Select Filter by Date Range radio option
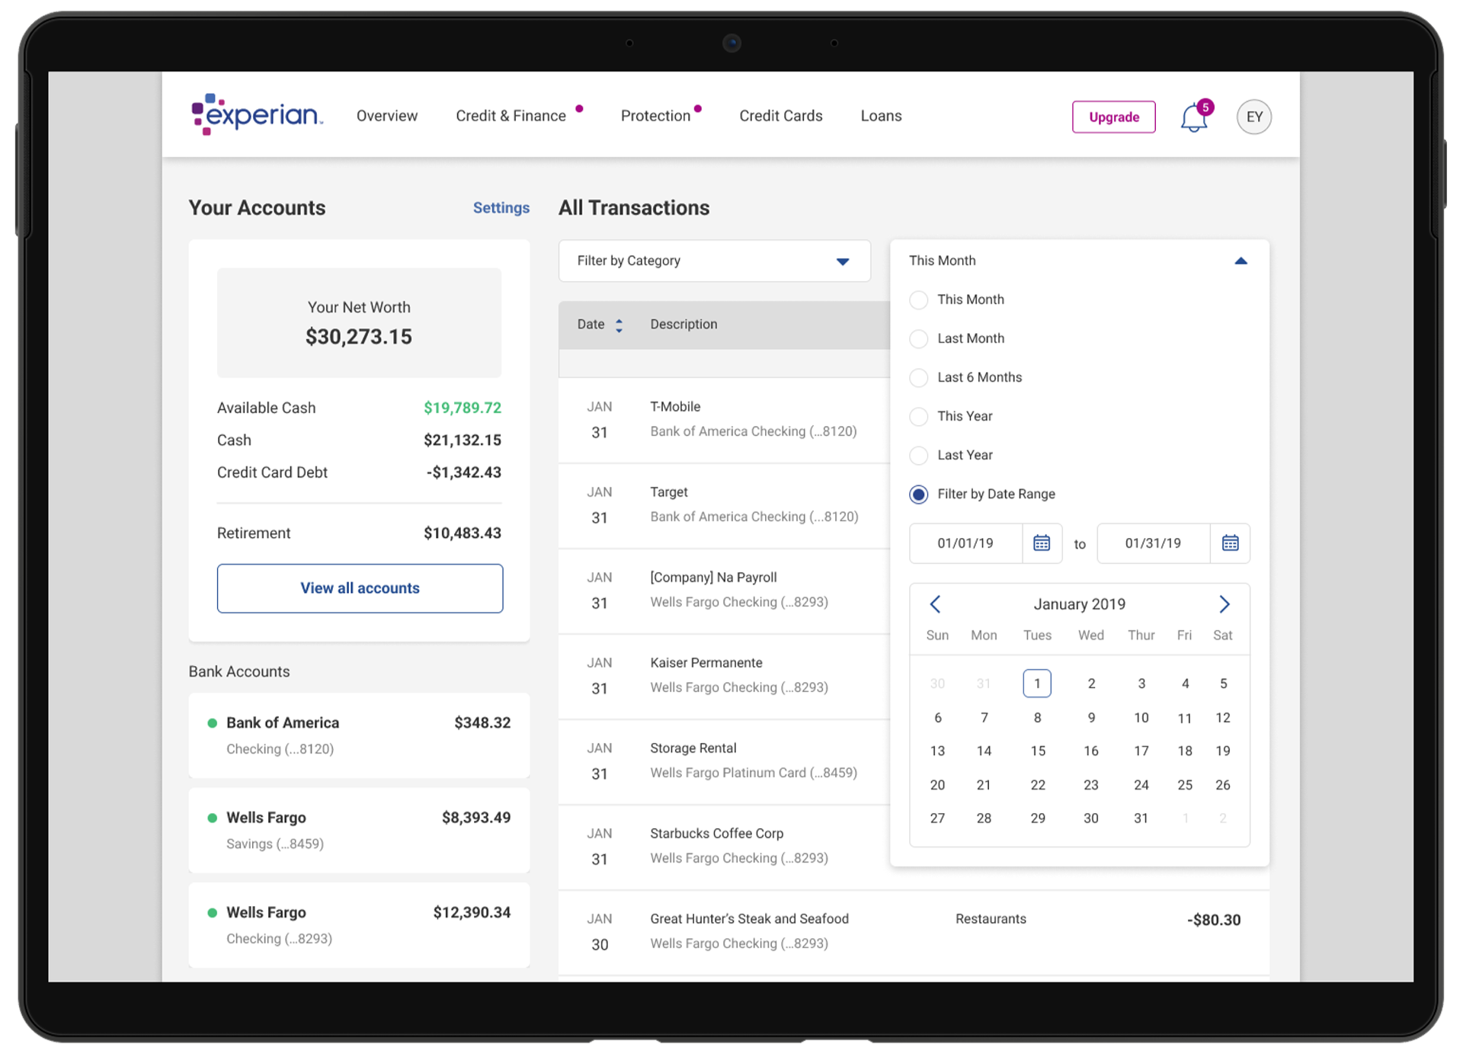Viewport: 1463px width, 1063px height. tap(919, 495)
